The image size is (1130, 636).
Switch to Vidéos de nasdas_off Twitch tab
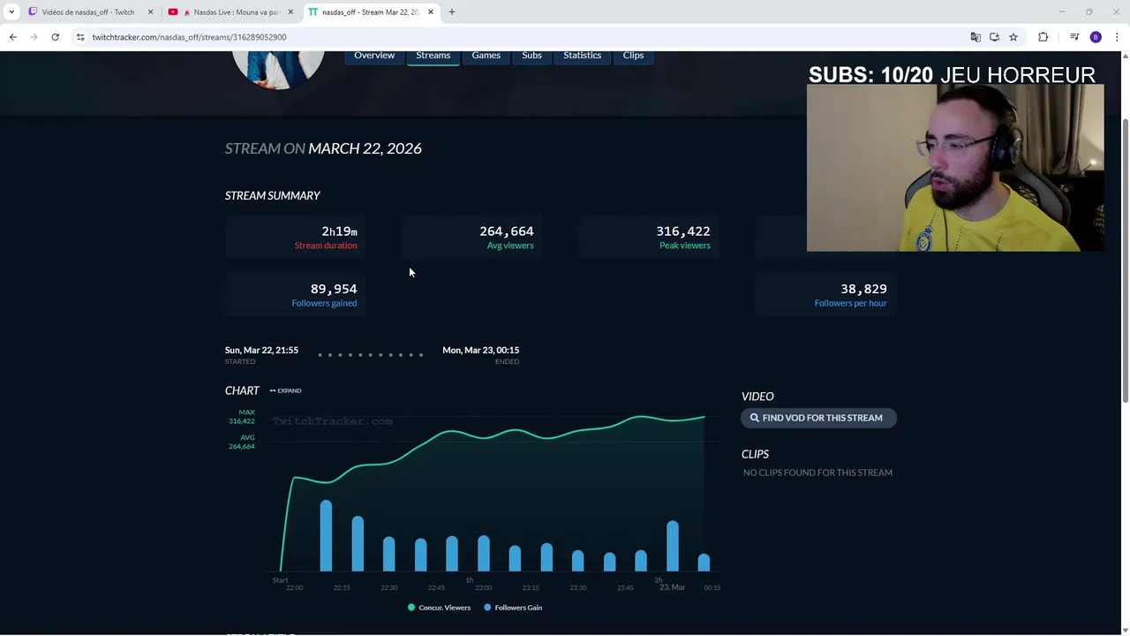pos(90,12)
